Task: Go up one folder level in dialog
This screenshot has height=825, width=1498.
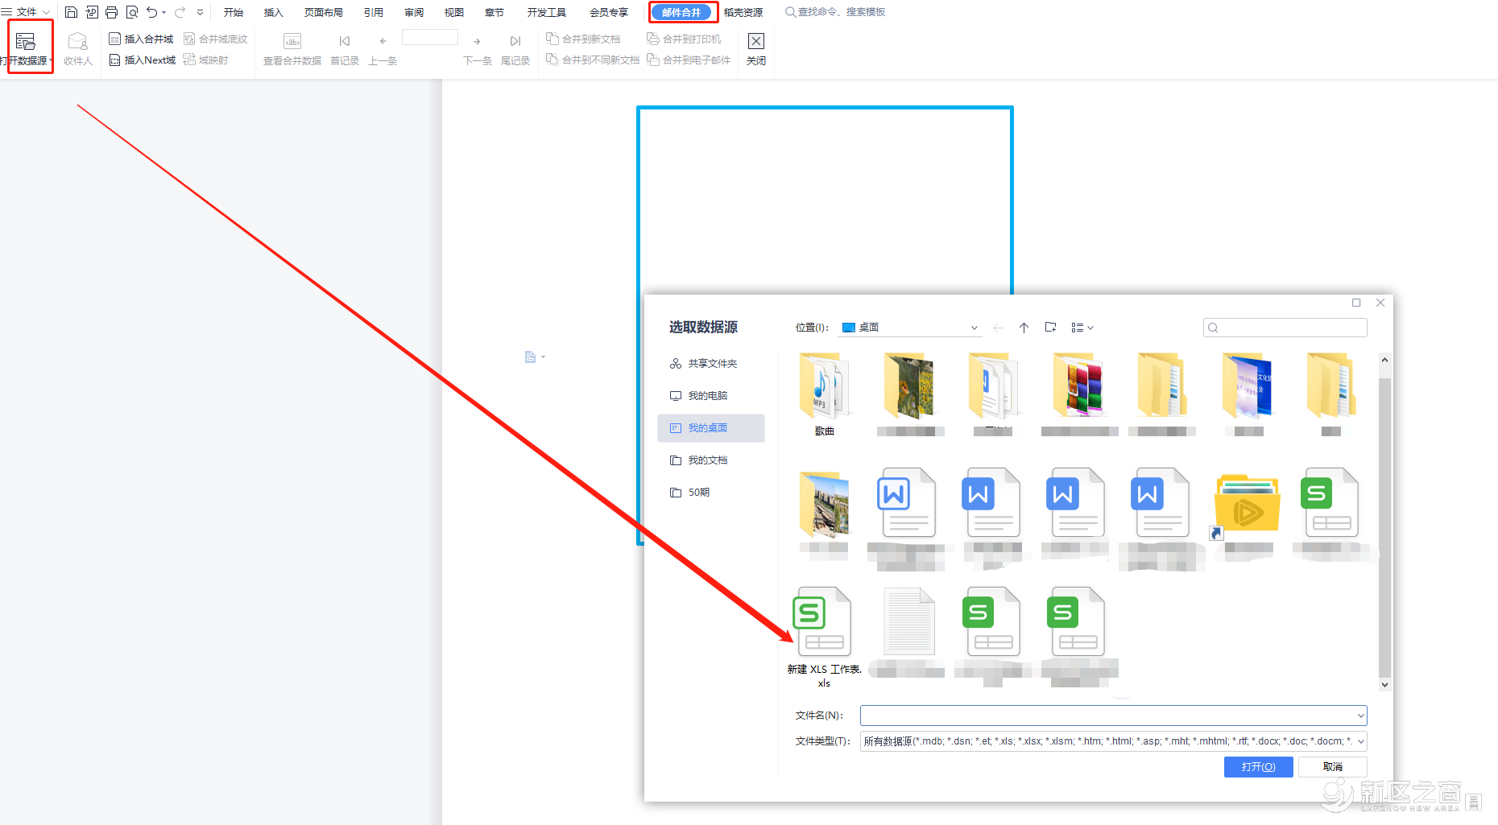Action: coord(1024,328)
